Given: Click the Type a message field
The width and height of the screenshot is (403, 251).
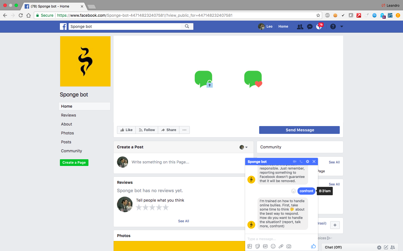Looking at the screenshot, I should (x=282, y=239).
